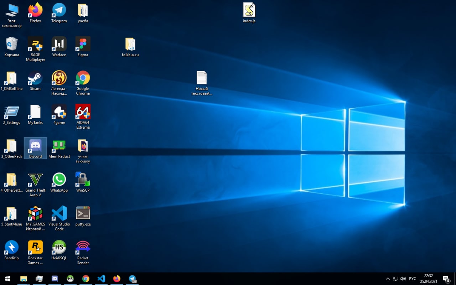Select the Telegram shortcut on the desktop
456x285 pixels.
[x=59, y=13]
